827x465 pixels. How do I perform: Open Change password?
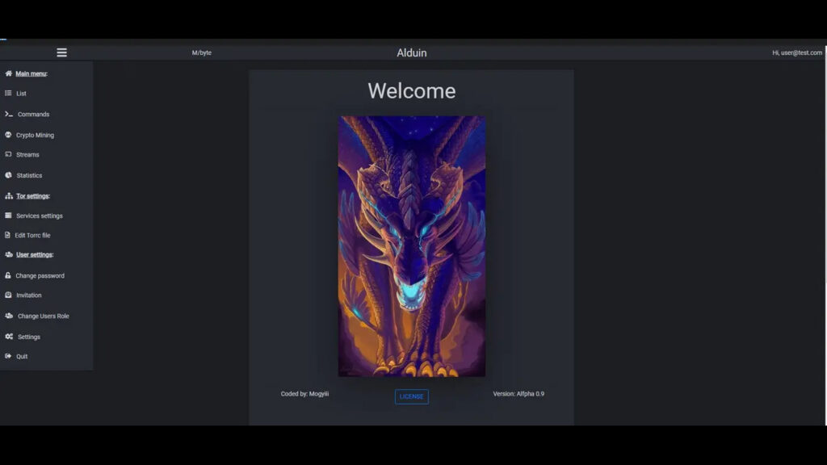click(40, 275)
